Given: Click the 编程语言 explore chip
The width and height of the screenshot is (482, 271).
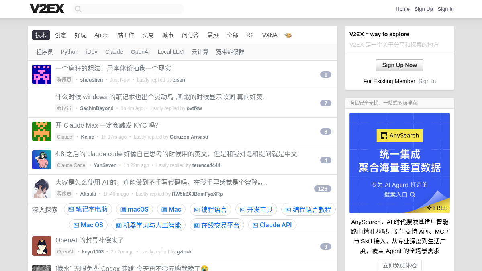Looking at the screenshot, I should (x=210, y=209).
